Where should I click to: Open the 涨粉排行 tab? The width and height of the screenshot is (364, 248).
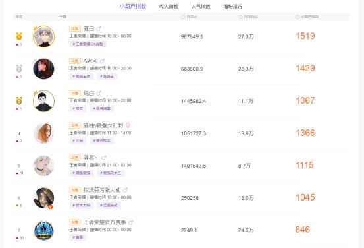pyautogui.click(x=233, y=7)
